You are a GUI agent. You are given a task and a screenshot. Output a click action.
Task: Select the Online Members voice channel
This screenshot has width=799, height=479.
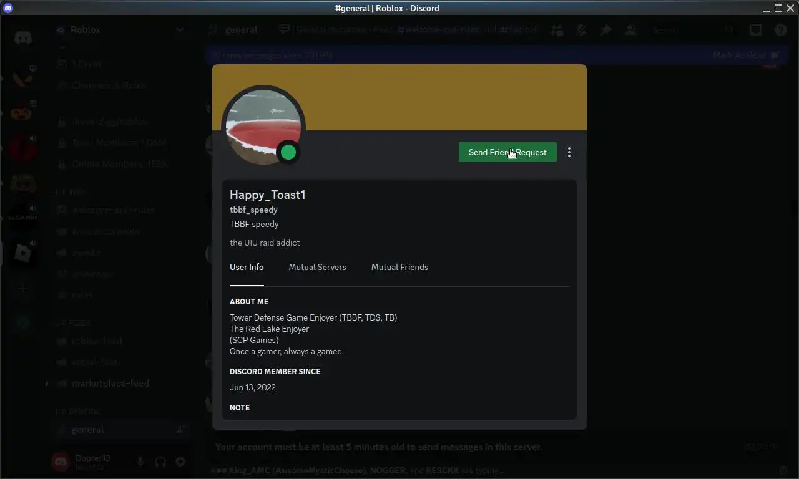click(119, 163)
